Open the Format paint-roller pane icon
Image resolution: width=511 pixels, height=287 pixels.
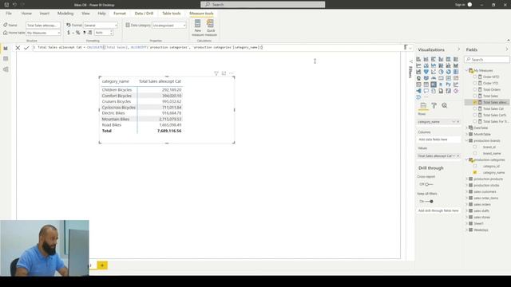[434, 105]
